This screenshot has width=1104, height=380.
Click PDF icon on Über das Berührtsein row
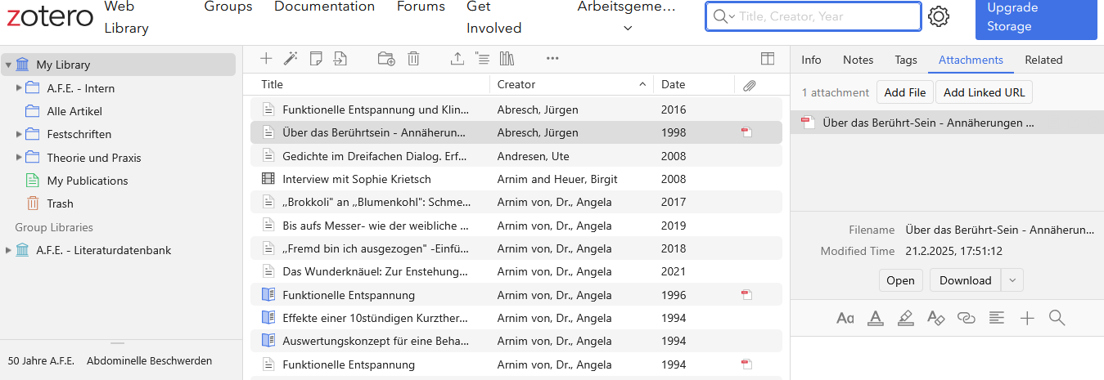pos(746,132)
